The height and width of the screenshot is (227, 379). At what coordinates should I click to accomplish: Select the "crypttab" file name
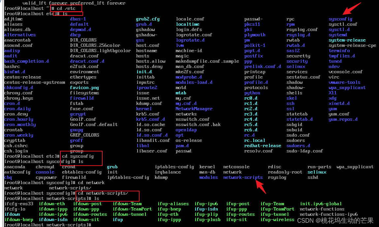15,141
